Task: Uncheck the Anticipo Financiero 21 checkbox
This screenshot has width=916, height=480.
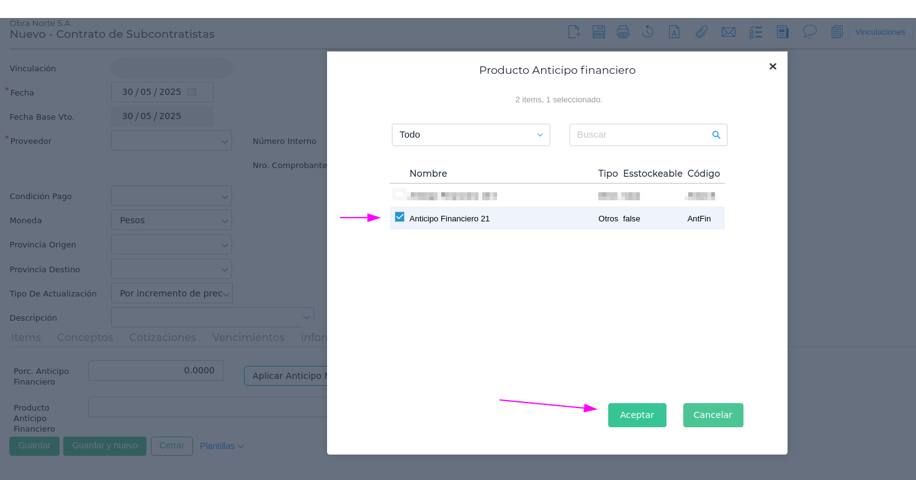Action: pos(400,217)
